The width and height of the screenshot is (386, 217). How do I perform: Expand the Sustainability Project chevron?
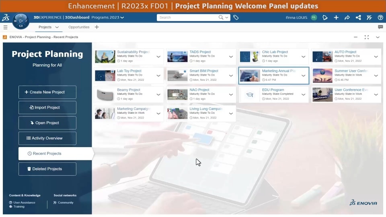[158, 57]
